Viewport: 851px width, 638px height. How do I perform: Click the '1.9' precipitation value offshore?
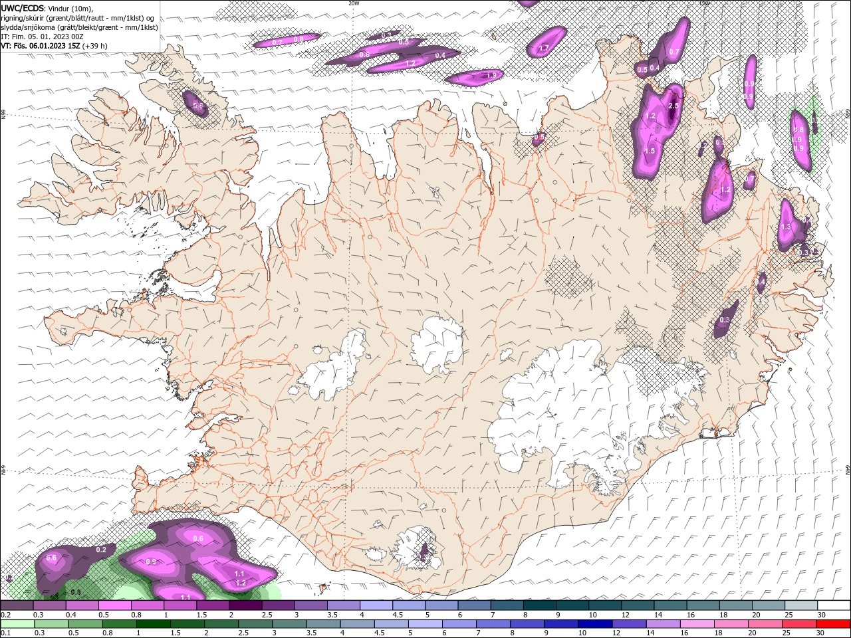pyautogui.click(x=492, y=75)
